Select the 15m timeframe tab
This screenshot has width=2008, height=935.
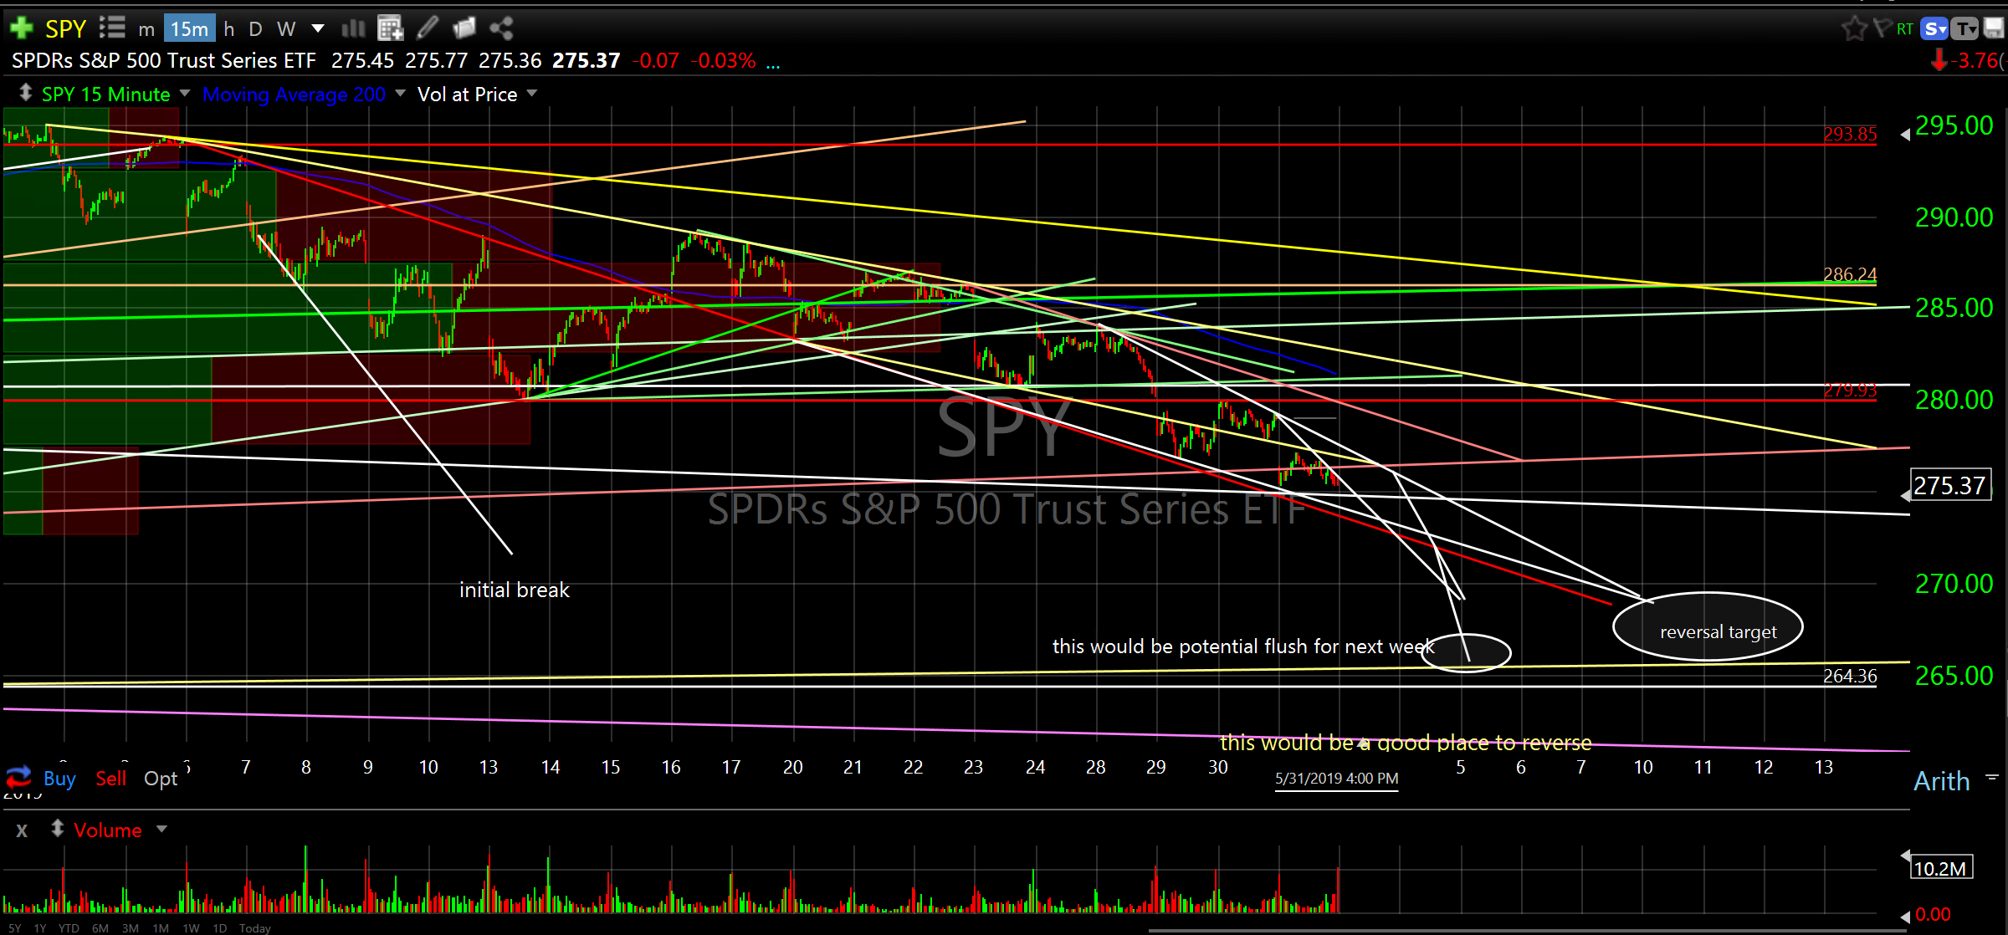click(189, 28)
